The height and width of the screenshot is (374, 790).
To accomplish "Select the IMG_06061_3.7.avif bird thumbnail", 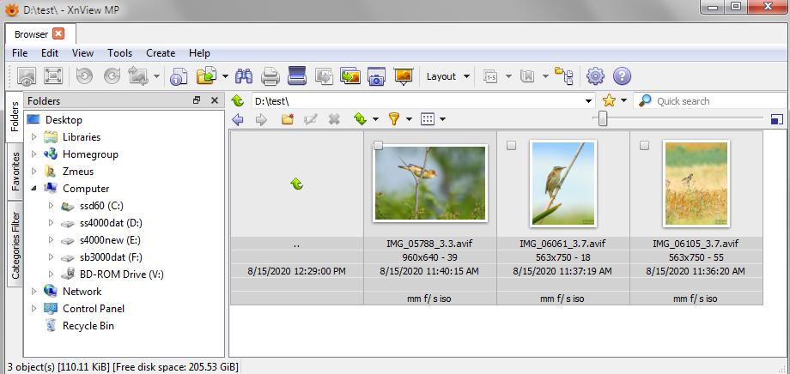I will coord(562,184).
